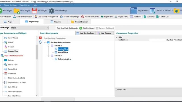Open Records Timestamps settings icon
This screenshot has height=102, width=182.
[x=61, y=17]
